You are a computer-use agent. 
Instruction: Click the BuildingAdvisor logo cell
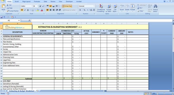coord(17,27)
